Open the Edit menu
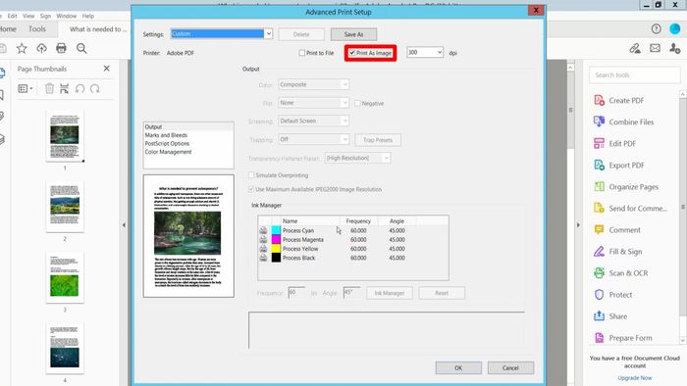 [12, 16]
